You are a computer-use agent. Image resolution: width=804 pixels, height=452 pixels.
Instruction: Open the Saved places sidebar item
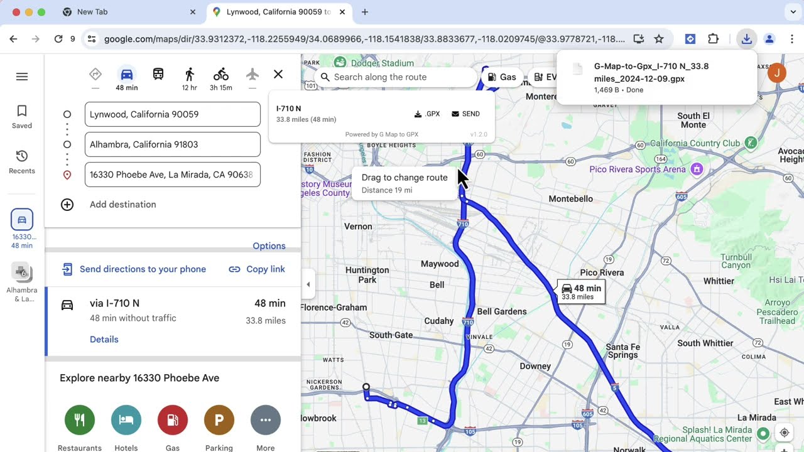coord(22,117)
